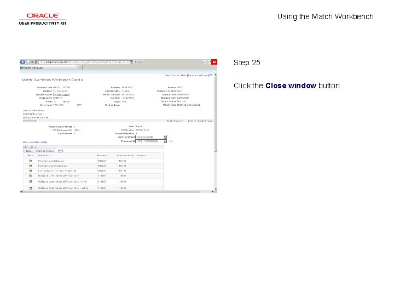Open the Document Details link
This screenshot has height=296, width=394.
(x=32, y=114)
